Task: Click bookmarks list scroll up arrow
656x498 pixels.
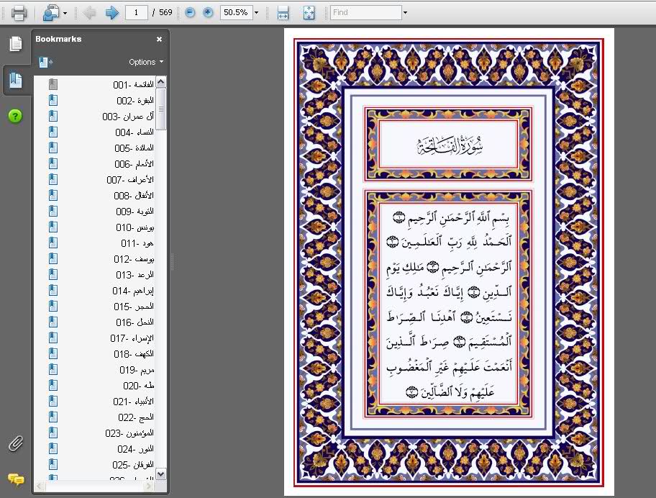Action: tap(160, 82)
